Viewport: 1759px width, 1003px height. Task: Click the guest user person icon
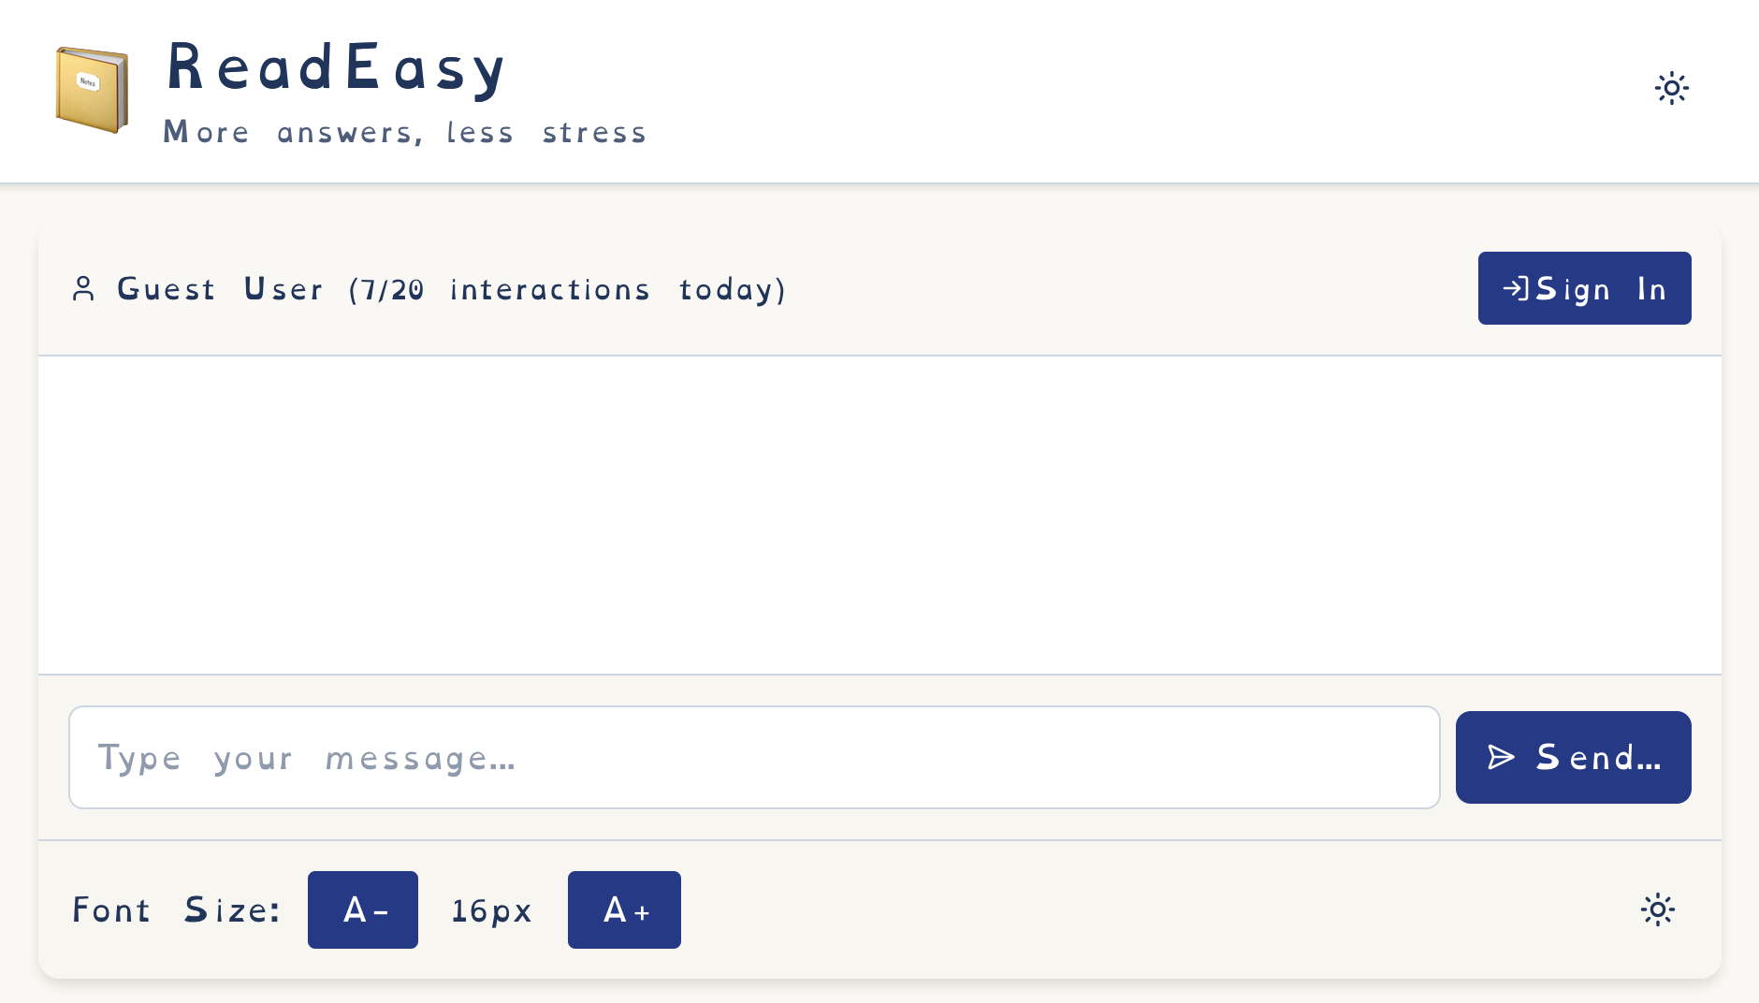[x=84, y=289]
